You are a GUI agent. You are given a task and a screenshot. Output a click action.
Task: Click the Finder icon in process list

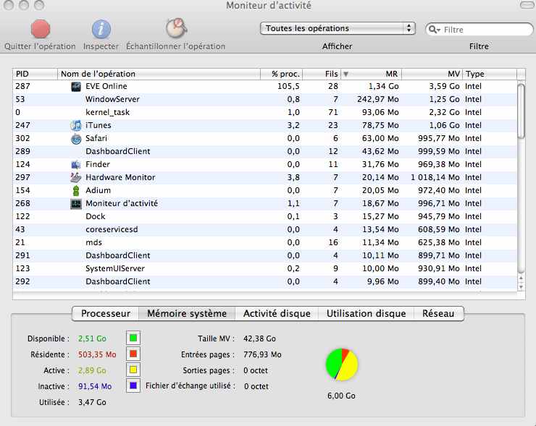(x=76, y=164)
